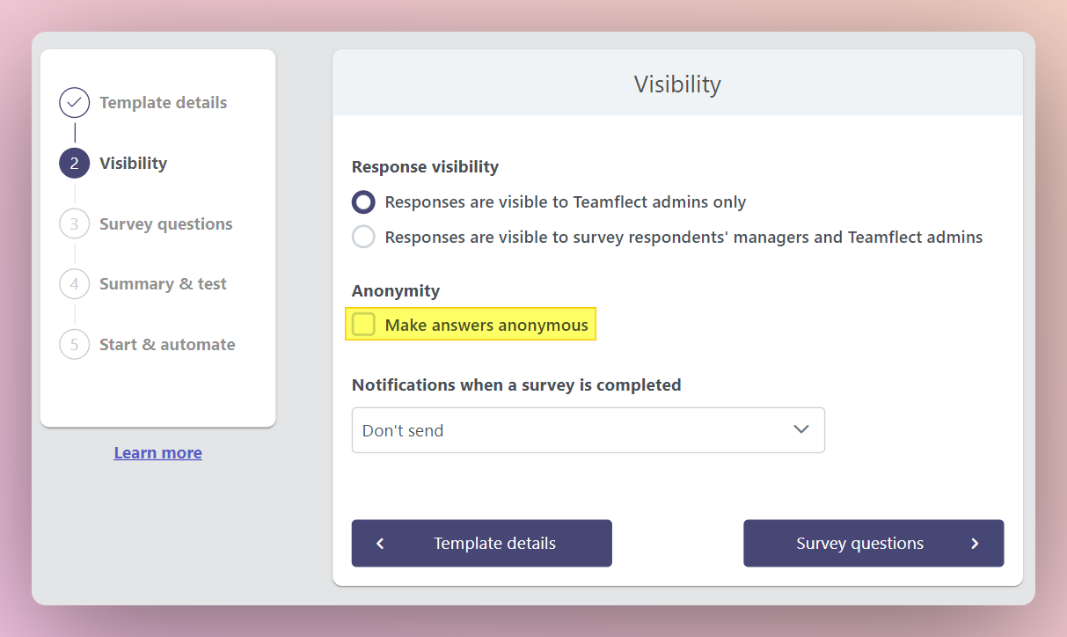Continue with the Survey questions button
The width and height of the screenshot is (1067, 637).
(873, 544)
